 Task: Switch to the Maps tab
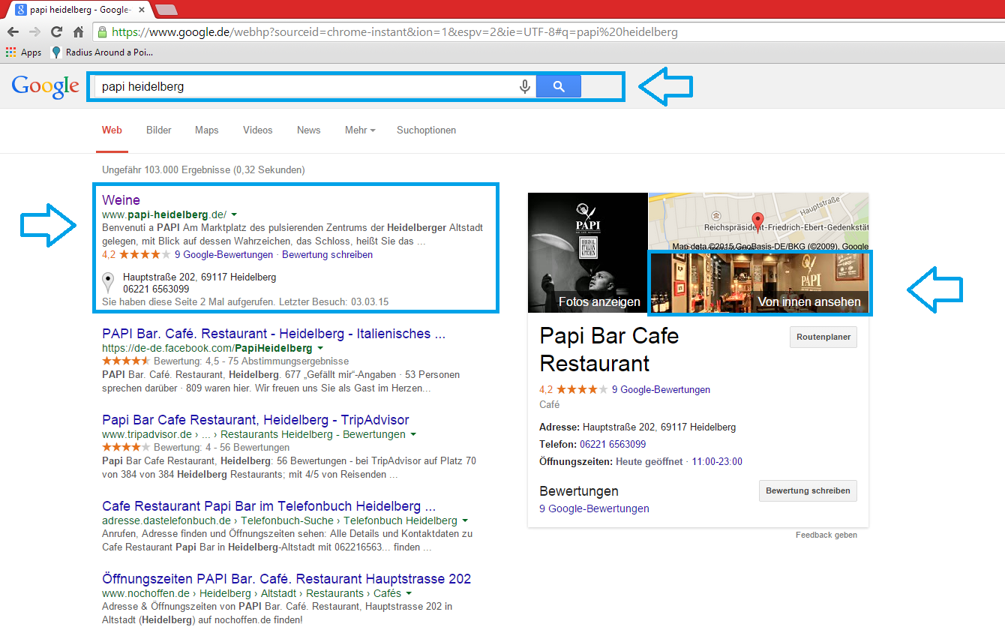coord(207,130)
